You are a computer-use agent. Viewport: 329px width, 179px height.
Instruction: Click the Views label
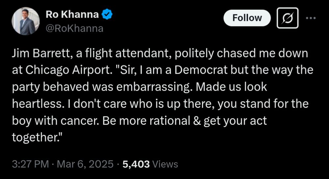tap(165, 164)
